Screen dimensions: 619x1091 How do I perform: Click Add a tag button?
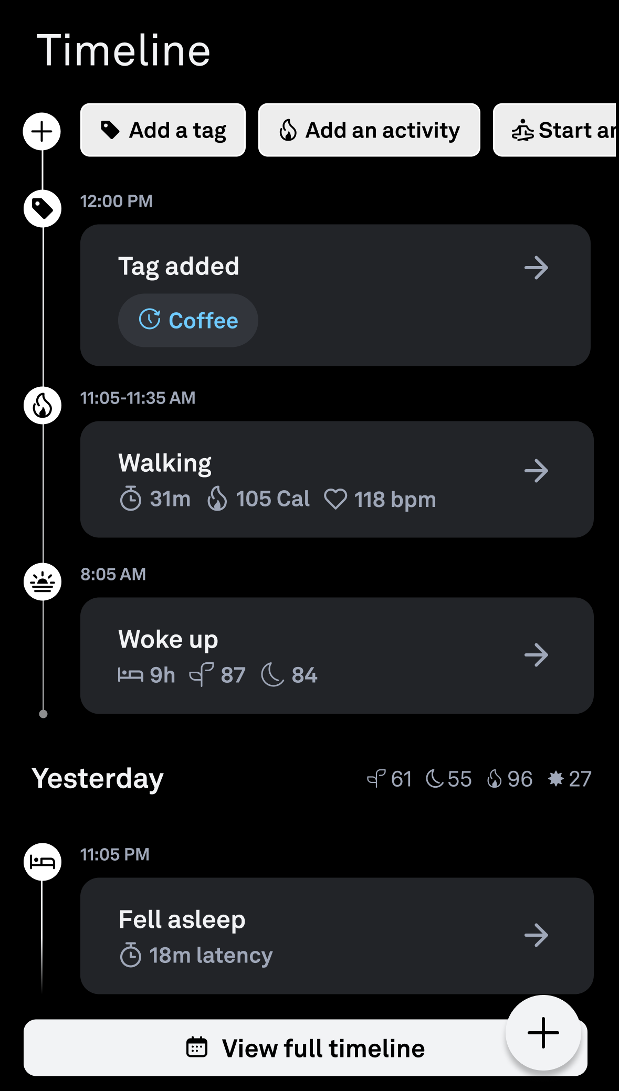(163, 130)
